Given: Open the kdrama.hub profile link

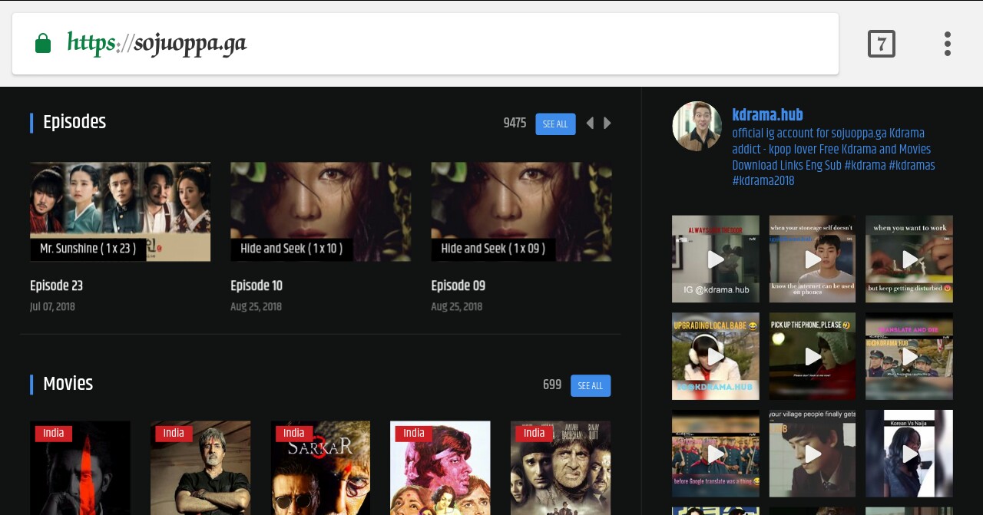Looking at the screenshot, I should pyautogui.click(x=767, y=115).
